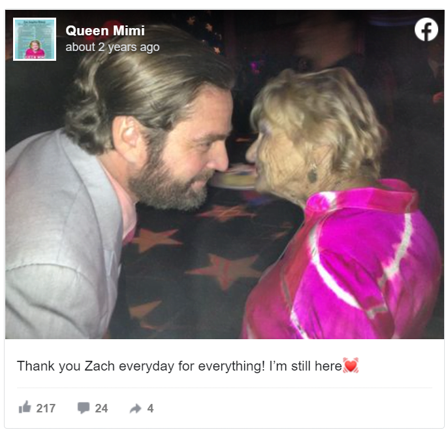The image size is (448, 432).
Task: View the 24 comments count
Action: coord(101,408)
